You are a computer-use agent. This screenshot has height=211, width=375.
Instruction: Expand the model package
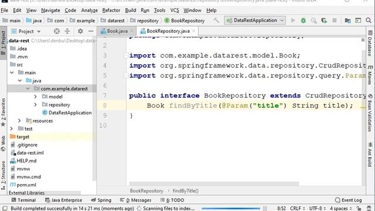35,97
